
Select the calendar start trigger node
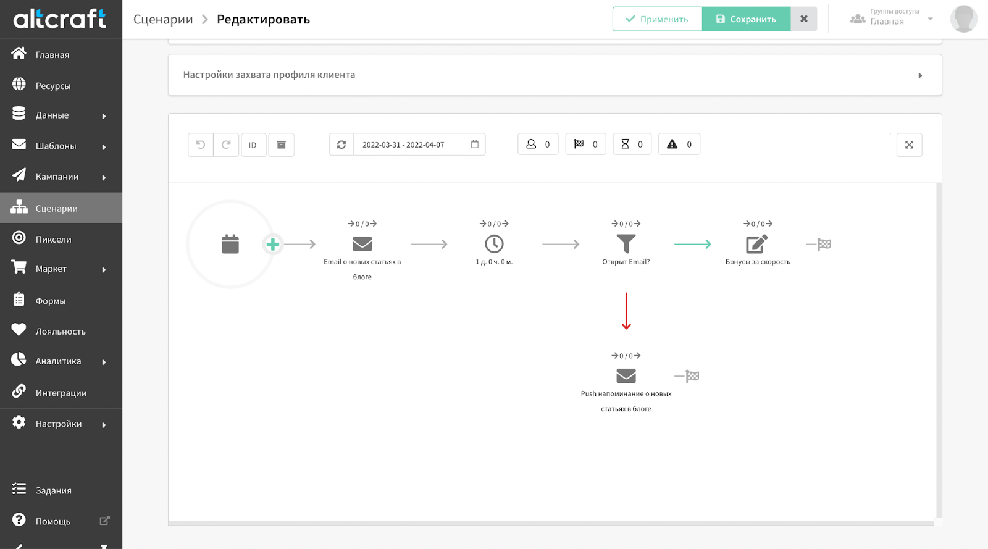[230, 245]
